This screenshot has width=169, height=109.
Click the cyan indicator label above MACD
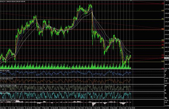[5, 93]
